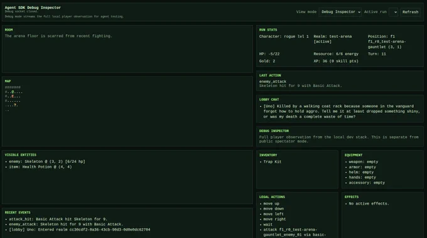This screenshot has width=427, height=238.
Task: Click the Agent SDK Debug Inspector title
Action: pos(33,8)
